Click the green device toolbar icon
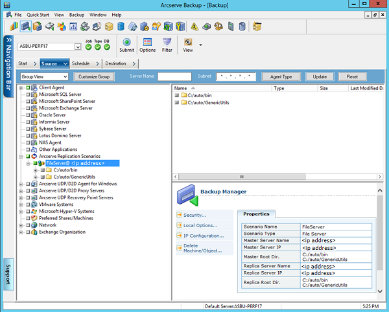The height and width of the screenshot is (312, 389). pos(206,27)
